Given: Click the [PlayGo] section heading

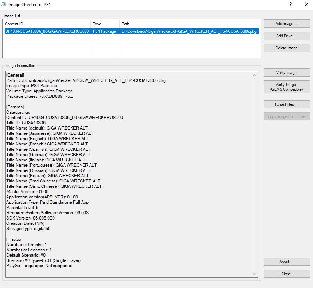Looking at the screenshot, I should pyautogui.click(x=14, y=239).
